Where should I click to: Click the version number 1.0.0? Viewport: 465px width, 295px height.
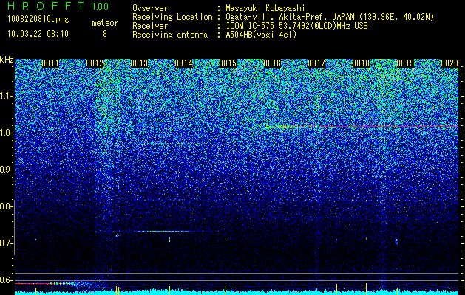click(101, 7)
